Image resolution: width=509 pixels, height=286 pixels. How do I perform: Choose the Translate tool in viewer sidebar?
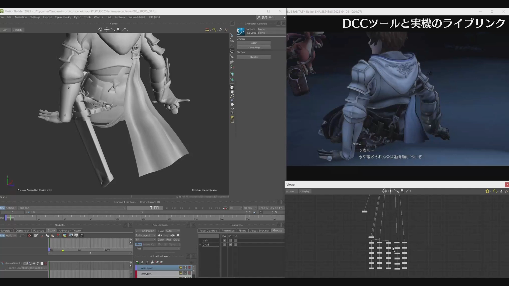tap(232, 46)
